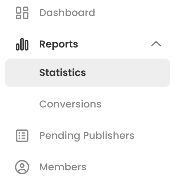Click the upward arrow next to Reports

click(156, 44)
